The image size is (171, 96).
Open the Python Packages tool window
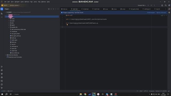click(x=2, y=70)
